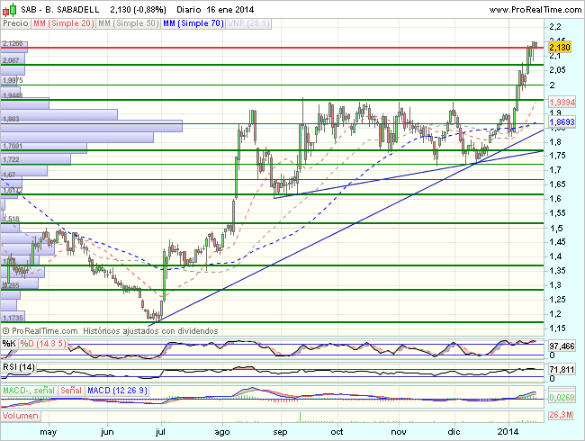Click the Históricos ajustados con dividendos note

coord(150,331)
